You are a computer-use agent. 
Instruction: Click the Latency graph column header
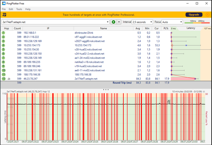click(191, 28)
